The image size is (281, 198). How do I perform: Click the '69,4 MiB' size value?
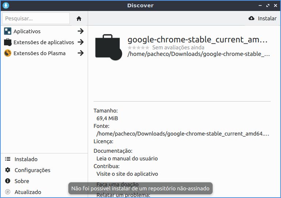click(107, 118)
